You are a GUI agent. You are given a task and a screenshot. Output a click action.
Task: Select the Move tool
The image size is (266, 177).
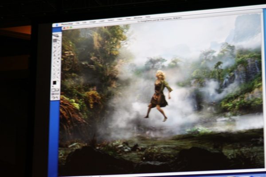[x=58, y=41]
